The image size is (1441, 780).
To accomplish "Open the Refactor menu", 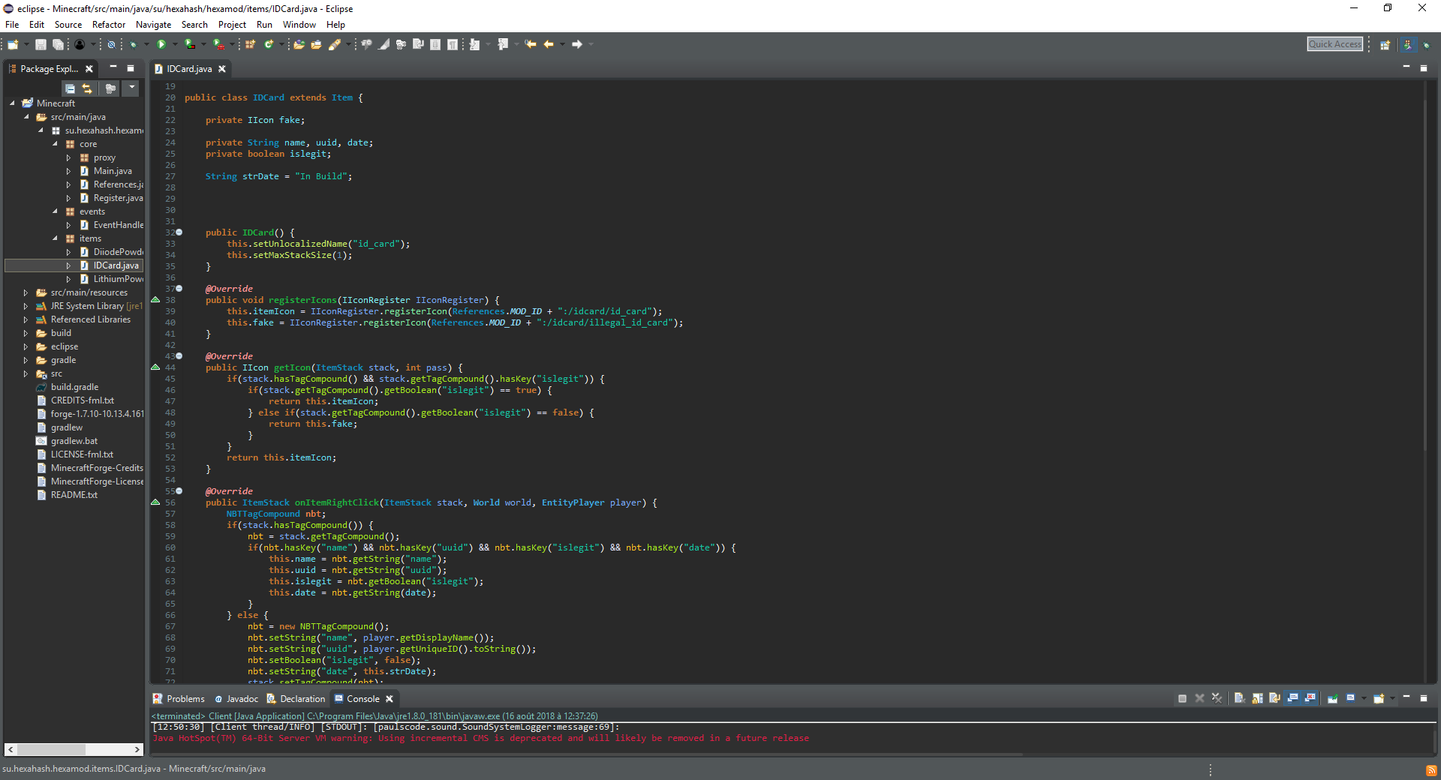I will 109,25.
